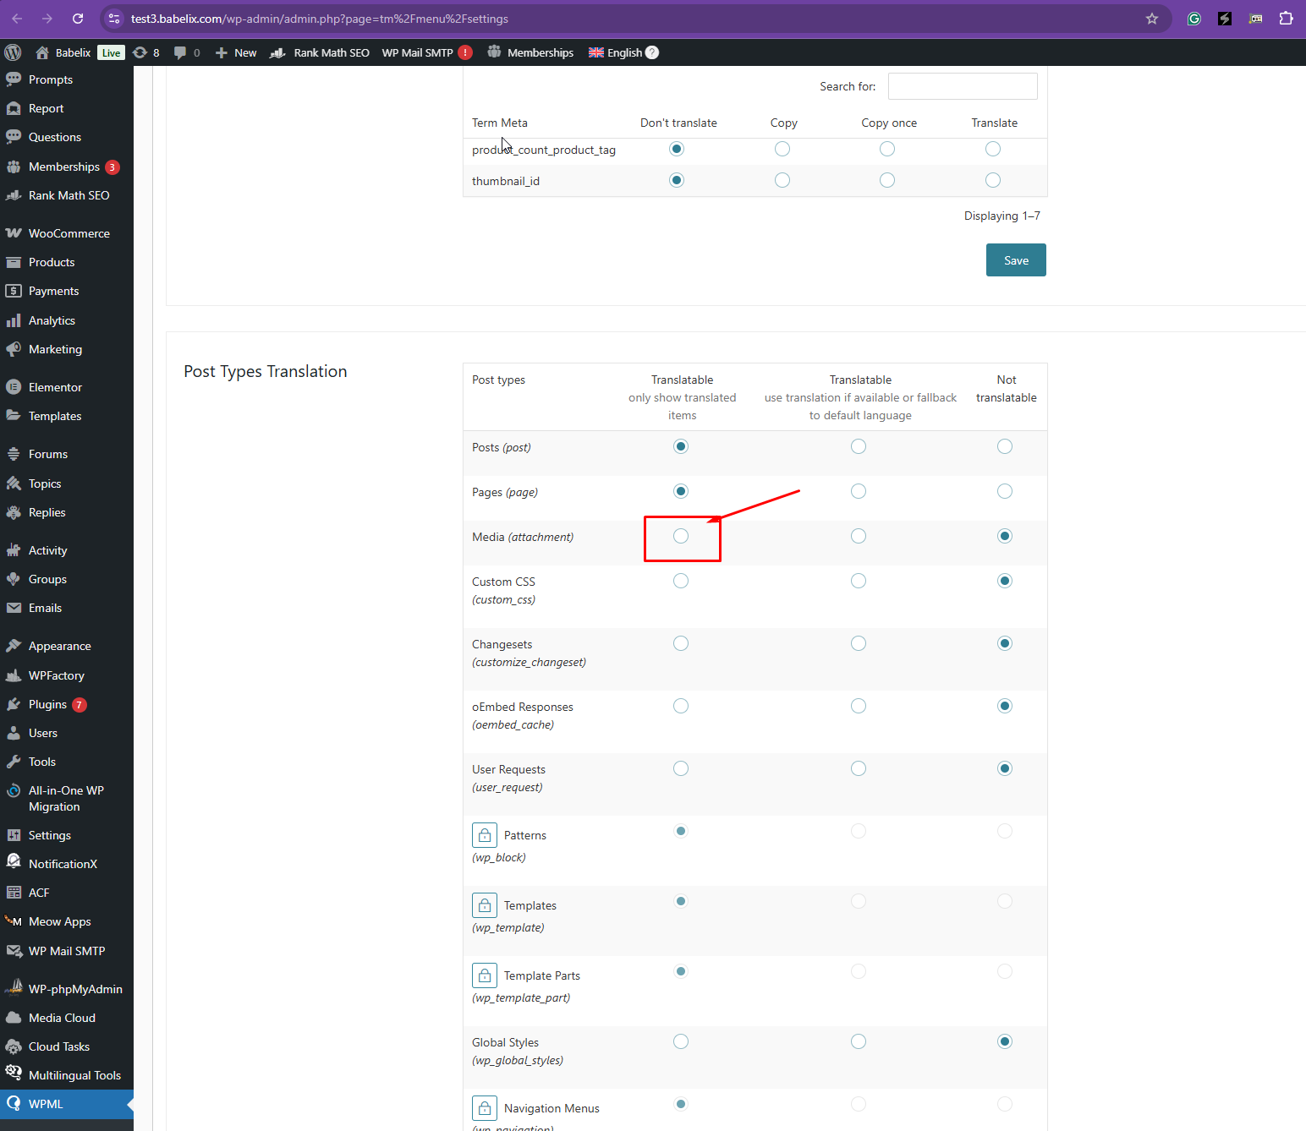Open the Plugins menu in sidebar
Image resolution: width=1306 pixels, height=1131 pixels.
coord(47,704)
